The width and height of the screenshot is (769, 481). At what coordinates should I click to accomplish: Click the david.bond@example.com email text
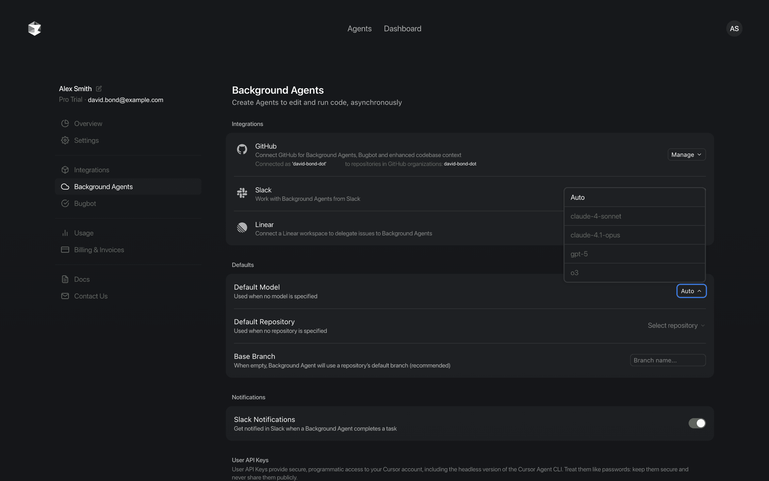point(125,100)
